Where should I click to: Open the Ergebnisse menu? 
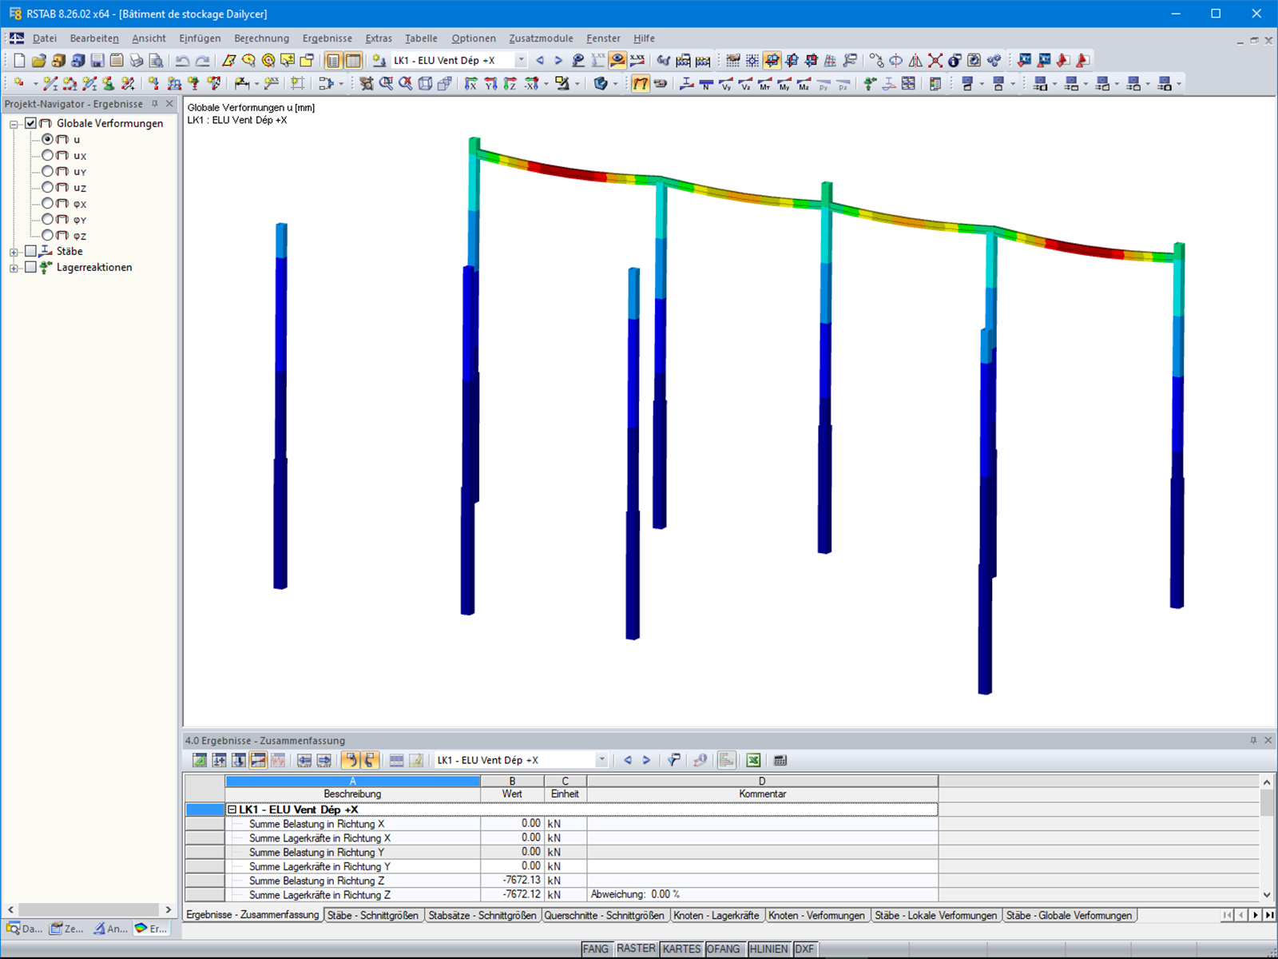327,38
